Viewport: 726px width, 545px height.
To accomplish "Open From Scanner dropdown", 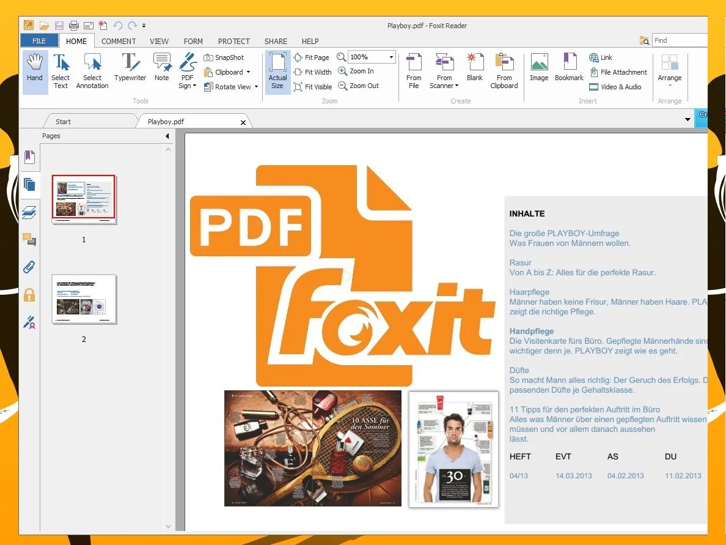I will tap(444, 72).
